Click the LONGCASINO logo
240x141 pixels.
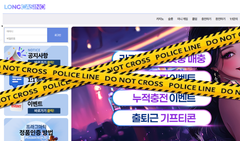coord(25,7)
